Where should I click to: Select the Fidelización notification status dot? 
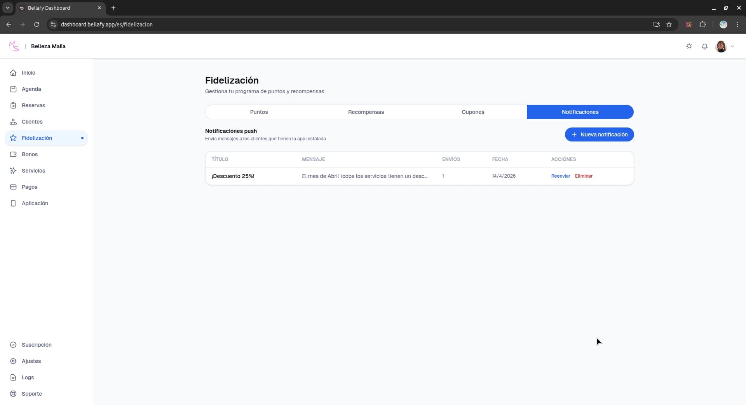click(82, 138)
